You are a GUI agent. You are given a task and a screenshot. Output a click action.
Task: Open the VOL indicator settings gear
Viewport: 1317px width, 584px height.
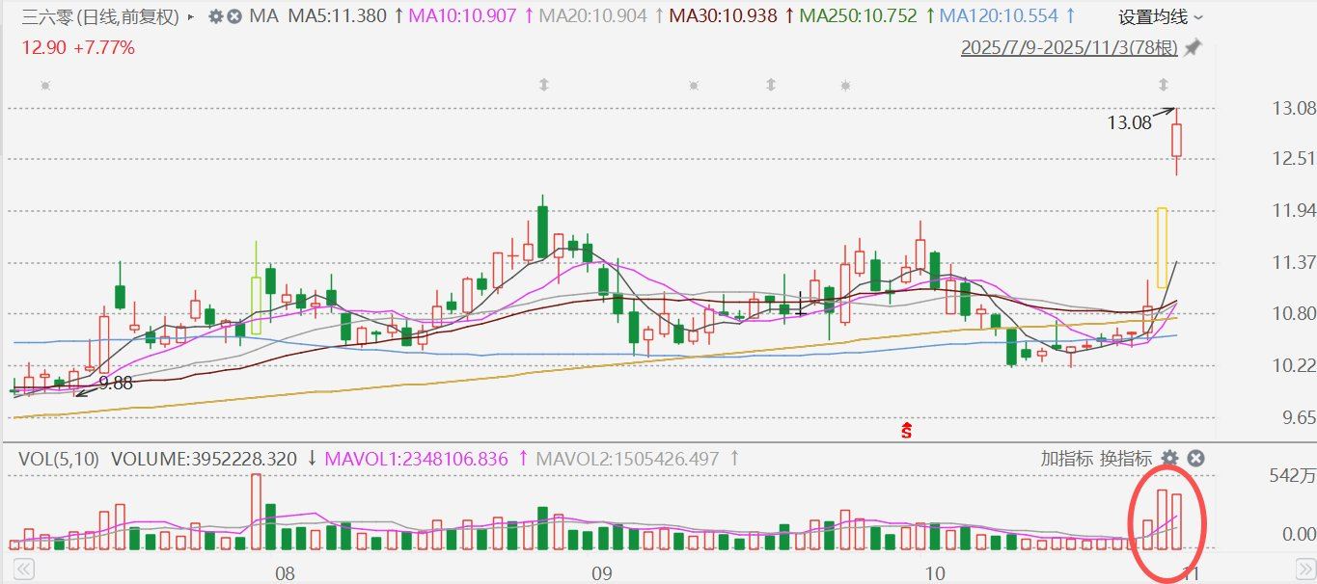click(x=1169, y=458)
